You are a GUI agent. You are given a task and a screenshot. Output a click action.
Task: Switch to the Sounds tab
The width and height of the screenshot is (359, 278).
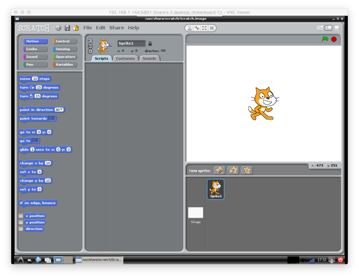click(149, 58)
